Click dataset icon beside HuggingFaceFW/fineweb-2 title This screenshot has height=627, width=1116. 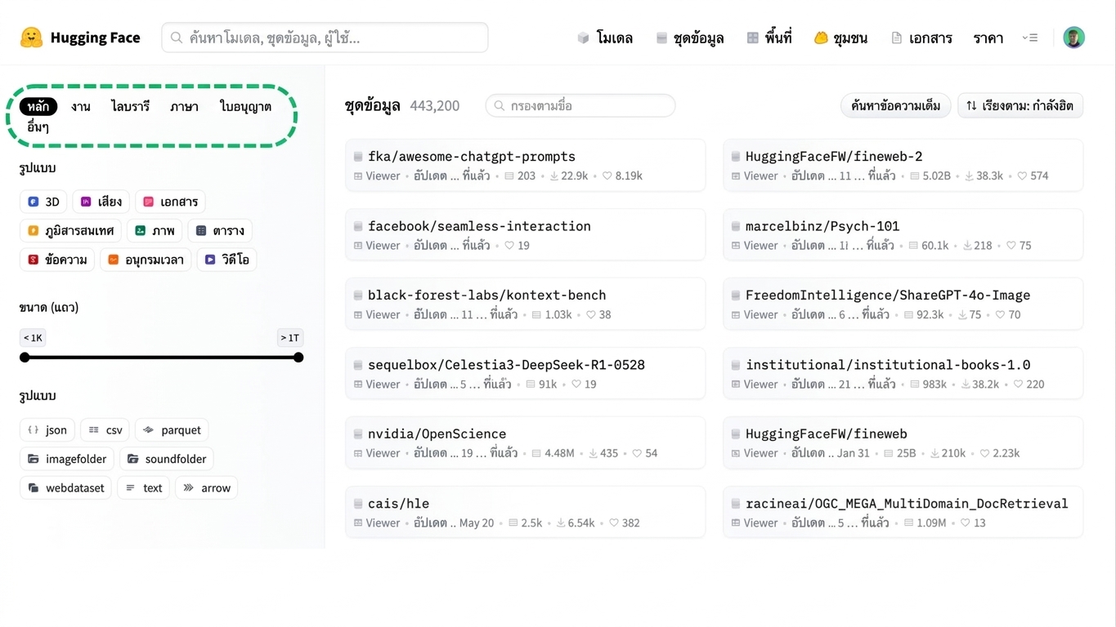click(736, 157)
